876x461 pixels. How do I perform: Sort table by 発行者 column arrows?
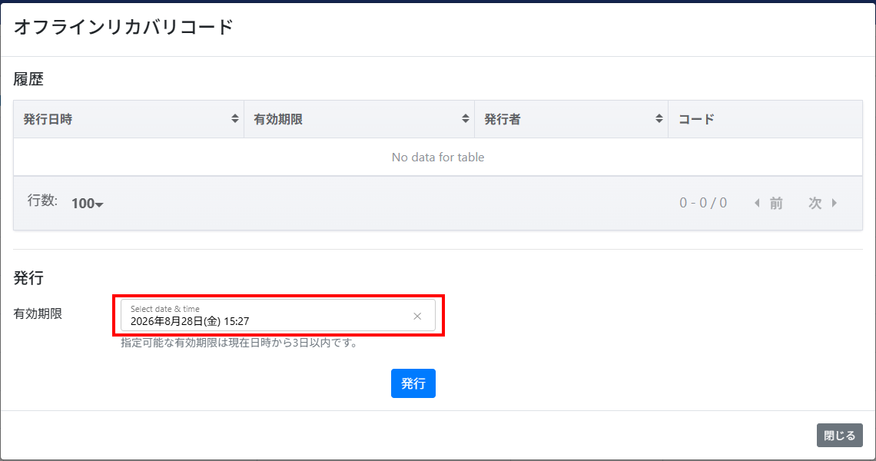659,118
